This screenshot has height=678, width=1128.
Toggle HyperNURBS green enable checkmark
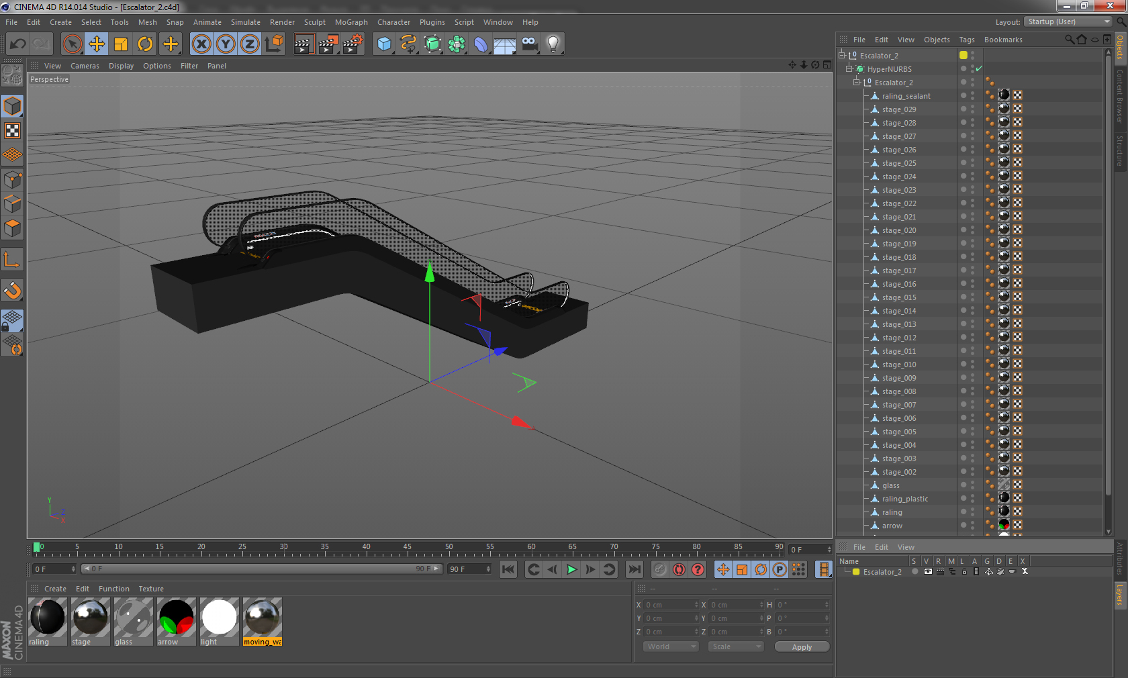coord(979,68)
